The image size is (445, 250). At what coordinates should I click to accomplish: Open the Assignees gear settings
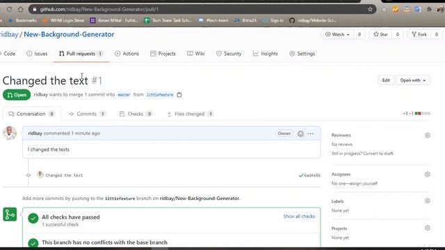tap(428, 174)
